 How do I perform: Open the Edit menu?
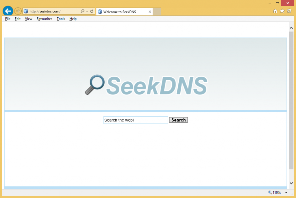coord(18,19)
